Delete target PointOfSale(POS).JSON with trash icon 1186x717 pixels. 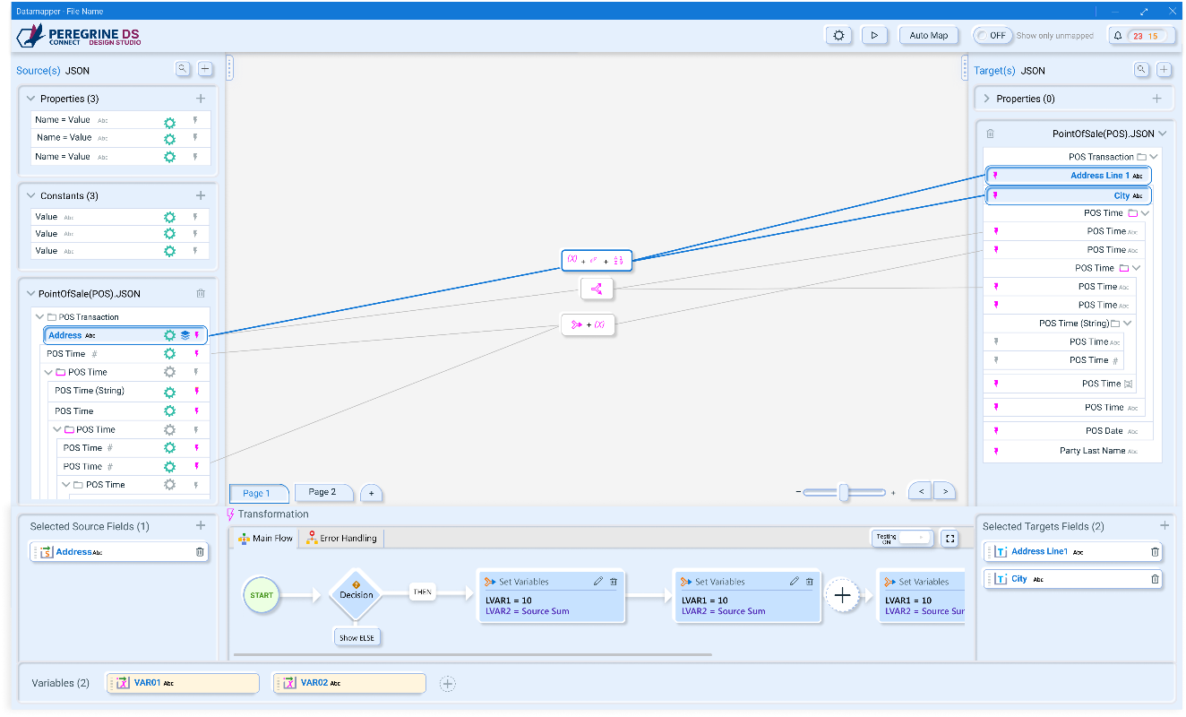[x=991, y=134]
